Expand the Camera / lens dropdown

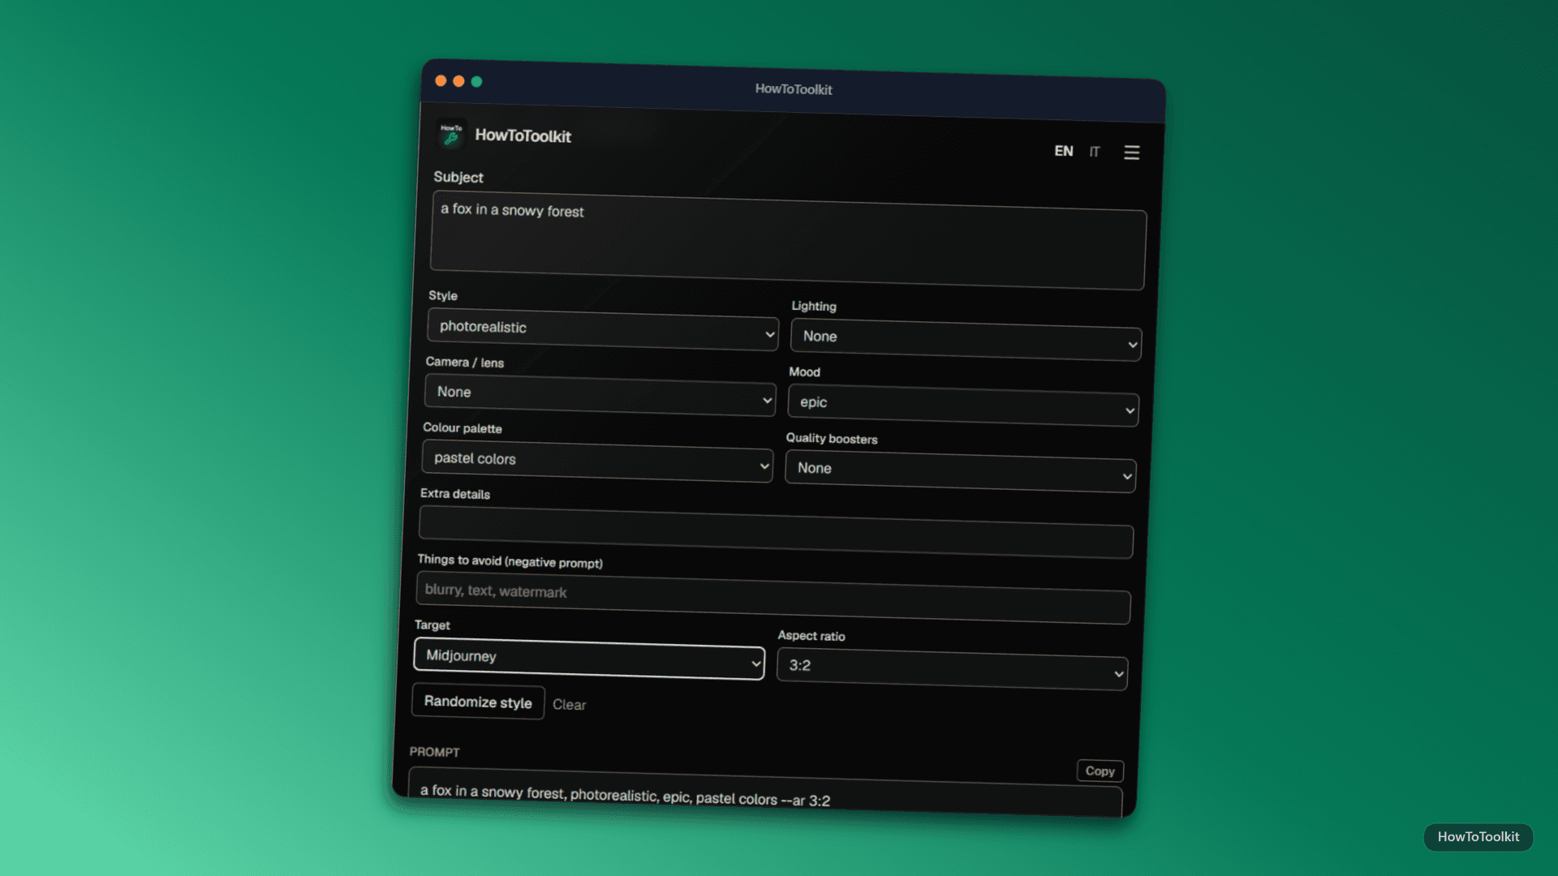tap(600, 395)
